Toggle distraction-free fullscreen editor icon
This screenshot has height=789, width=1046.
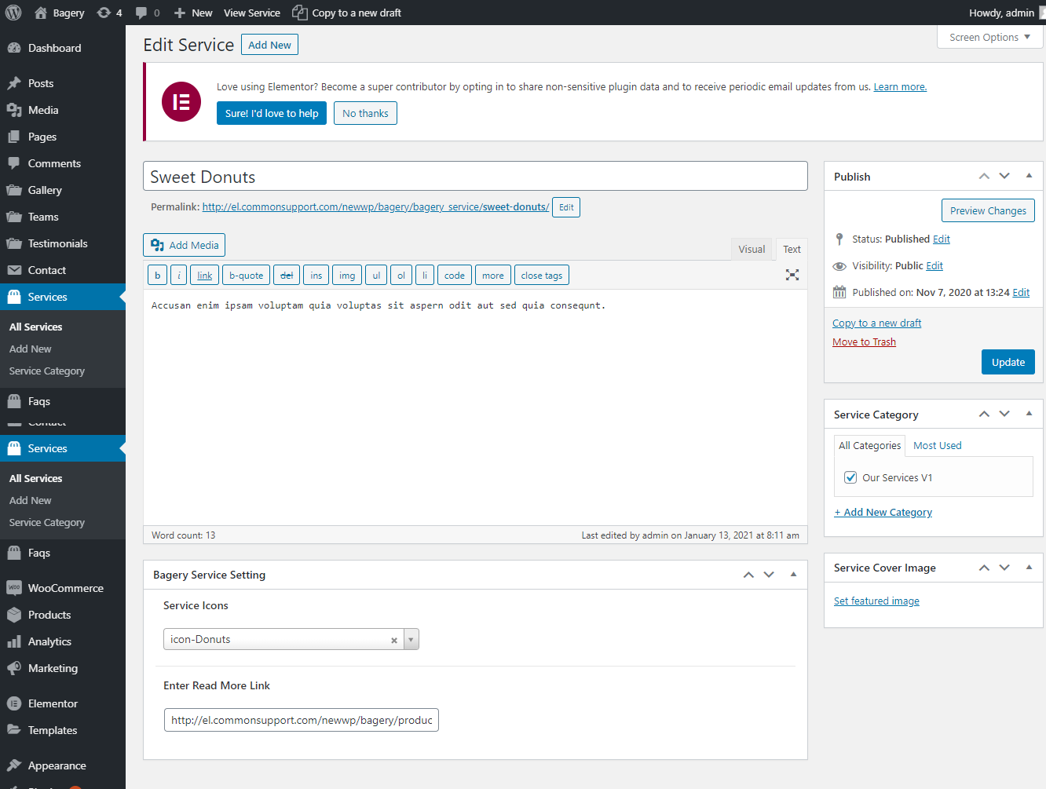tap(792, 275)
